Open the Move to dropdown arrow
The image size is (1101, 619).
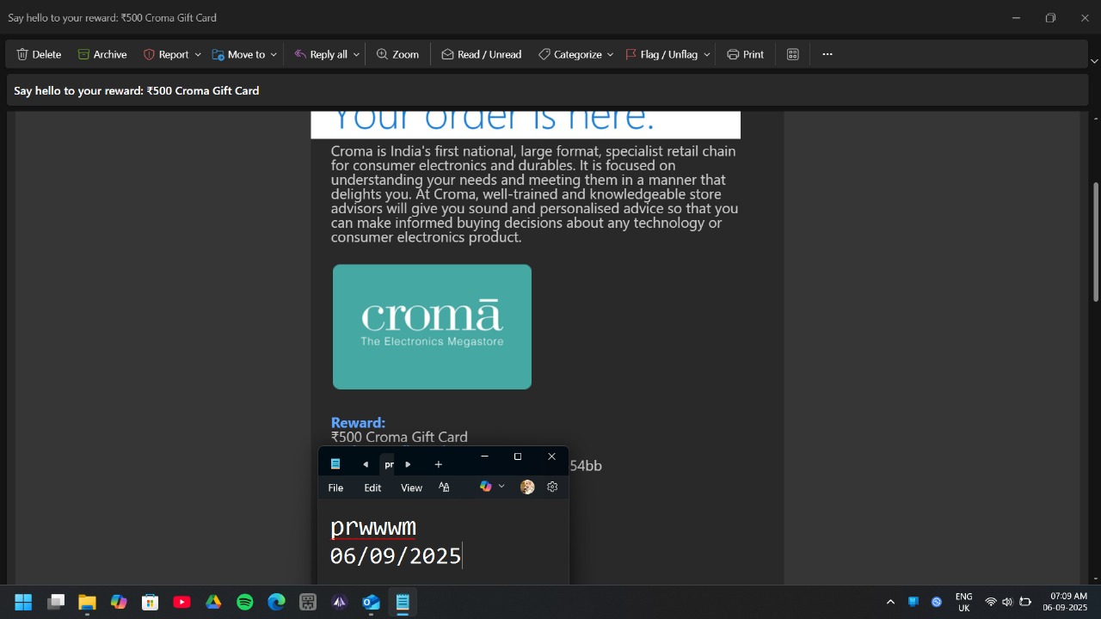274,54
